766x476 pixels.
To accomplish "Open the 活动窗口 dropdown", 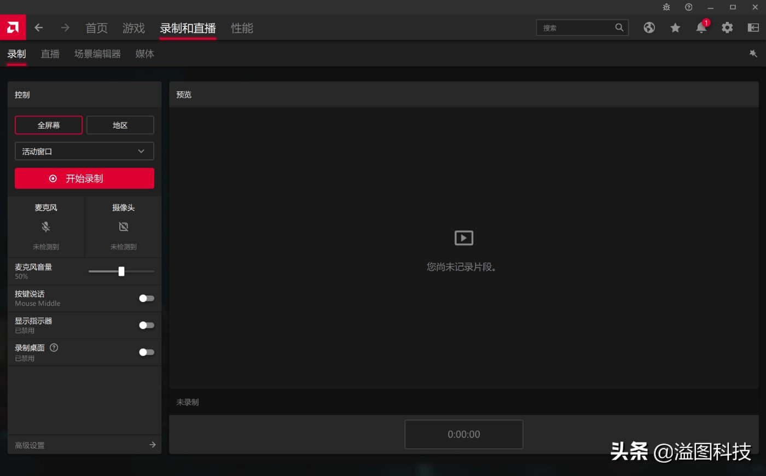I will click(x=84, y=151).
